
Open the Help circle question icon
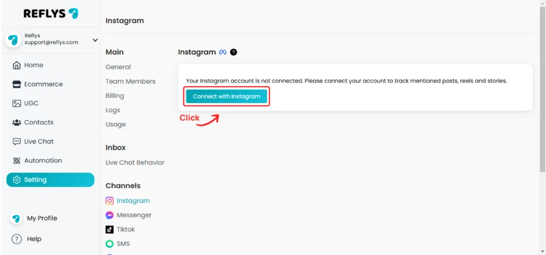tap(17, 239)
